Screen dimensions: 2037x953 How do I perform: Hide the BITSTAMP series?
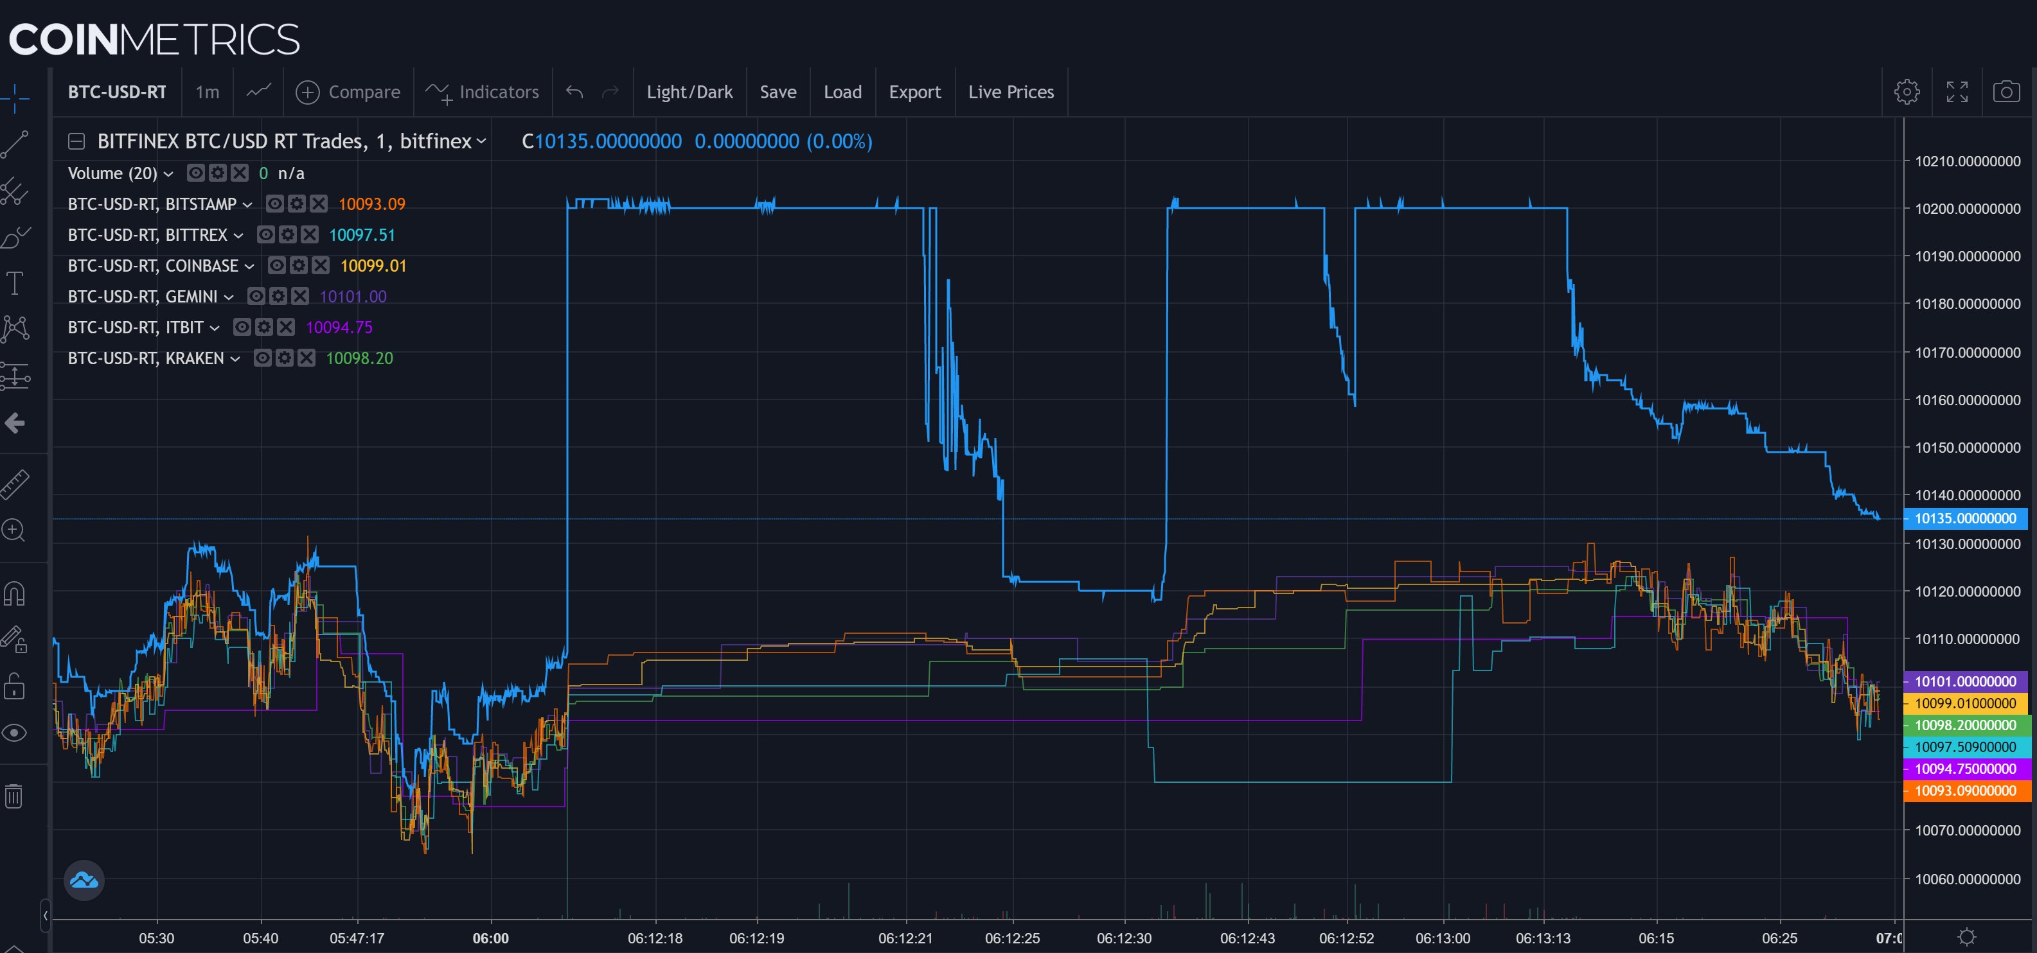(x=274, y=204)
